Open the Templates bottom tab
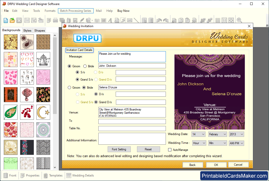 [53, 175]
